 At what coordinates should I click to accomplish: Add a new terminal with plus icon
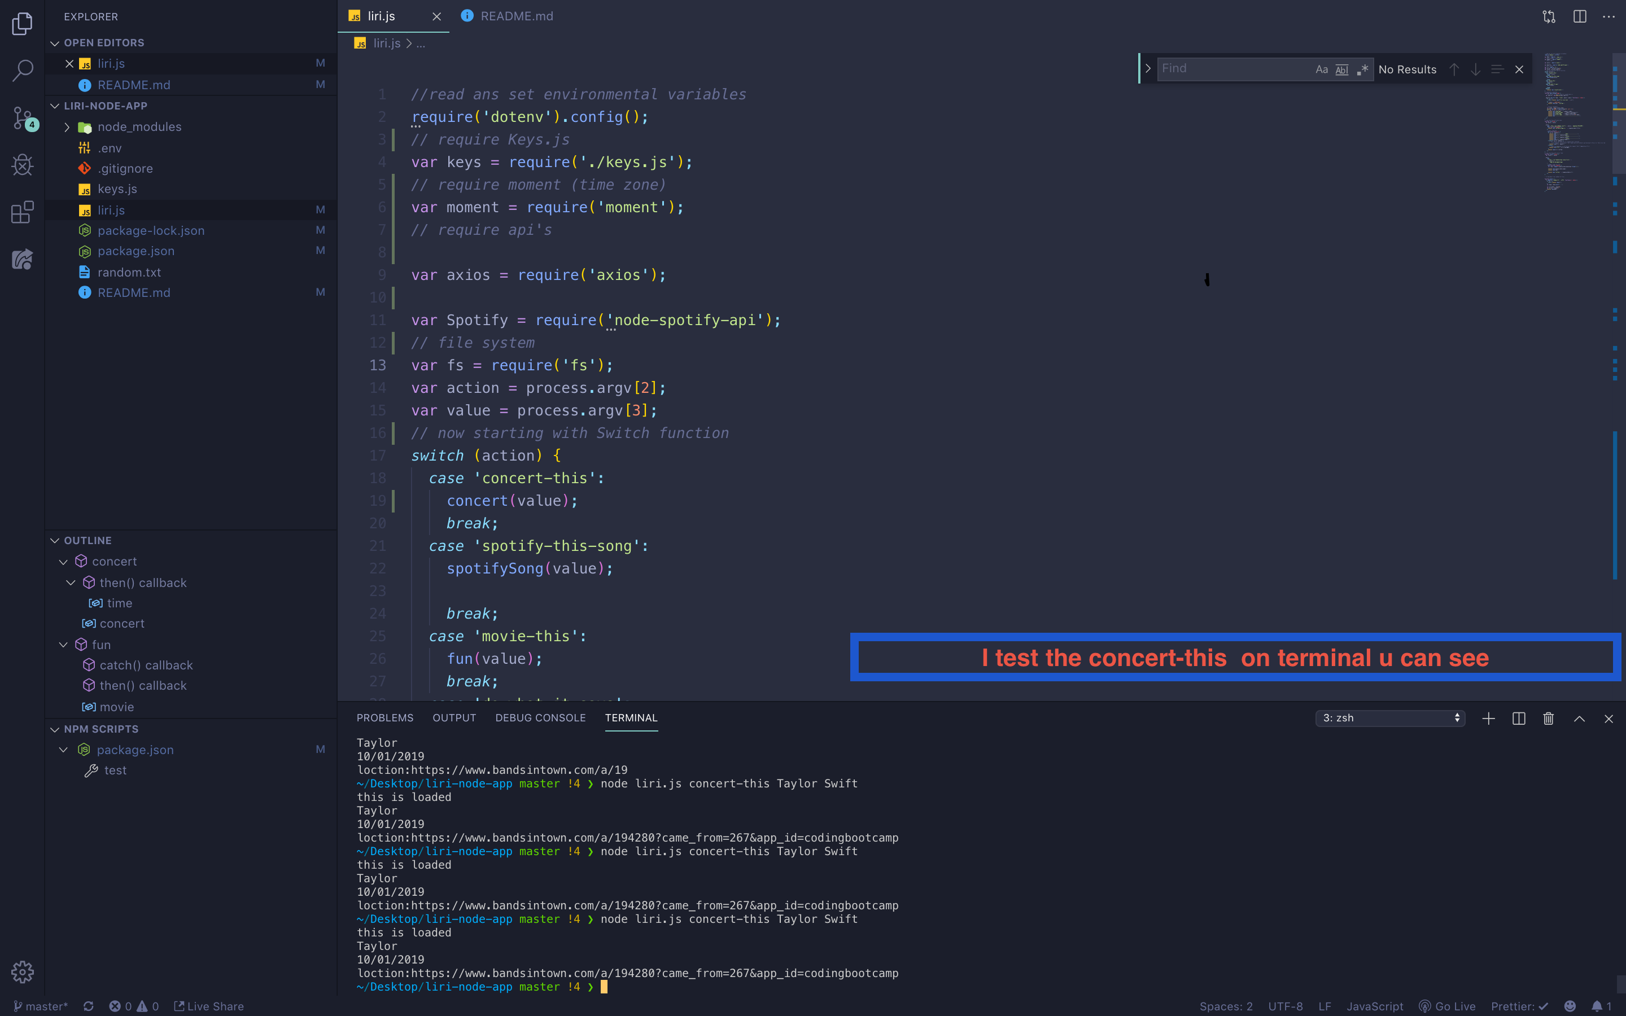(x=1488, y=719)
